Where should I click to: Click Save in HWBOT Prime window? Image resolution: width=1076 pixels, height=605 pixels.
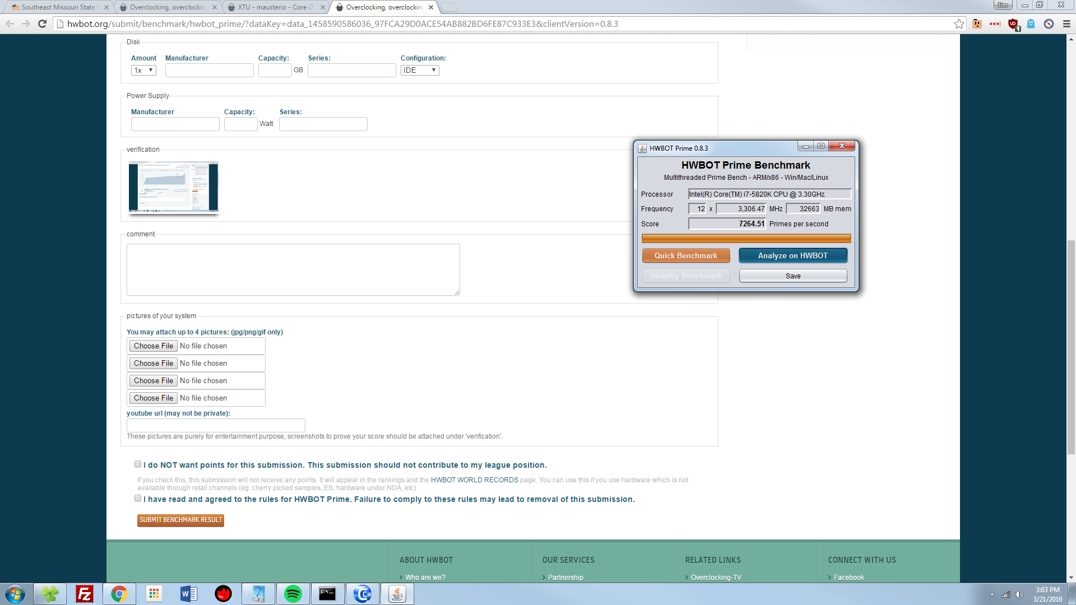pyautogui.click(x=793, y=276)
